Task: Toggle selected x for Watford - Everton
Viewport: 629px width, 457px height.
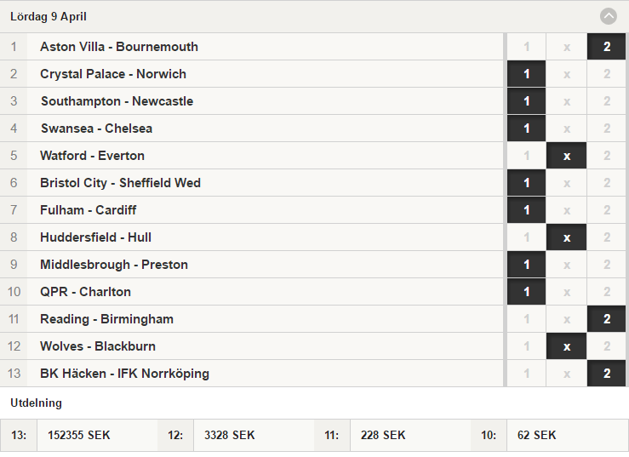Action: click(566, 156)
